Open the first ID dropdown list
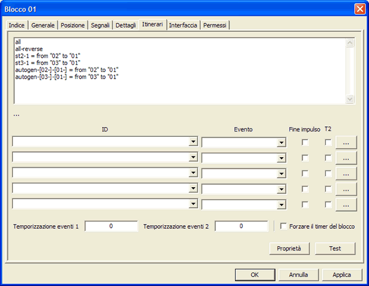This screenshot has height=286, width=369. (192, 142)
